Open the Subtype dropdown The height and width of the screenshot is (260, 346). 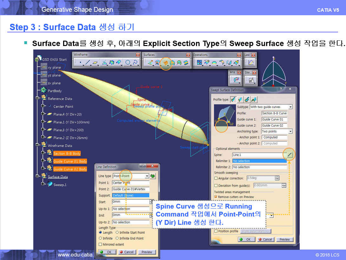[290, 107]
